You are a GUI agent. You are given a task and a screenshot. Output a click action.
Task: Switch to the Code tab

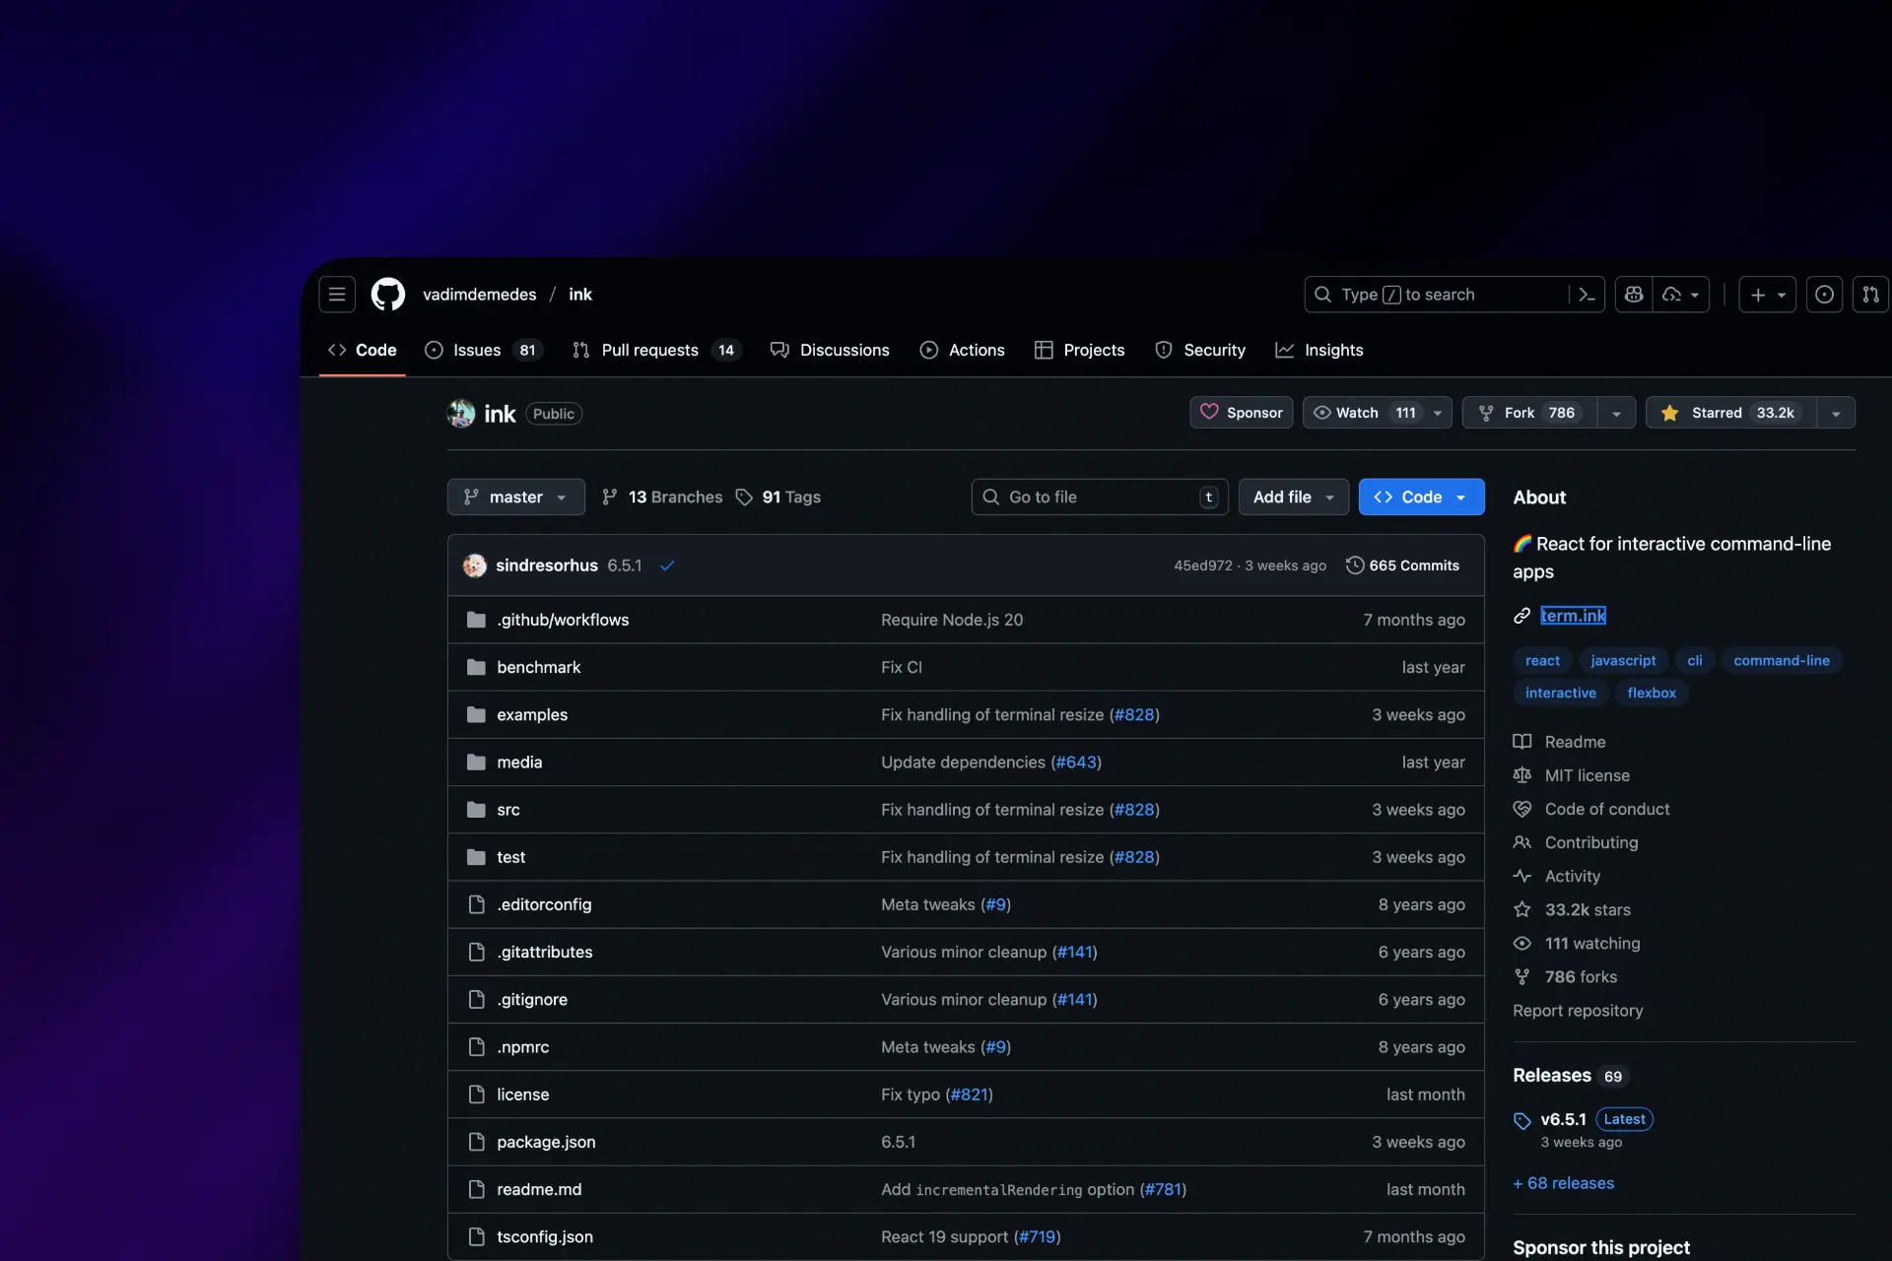pos(362,350)
